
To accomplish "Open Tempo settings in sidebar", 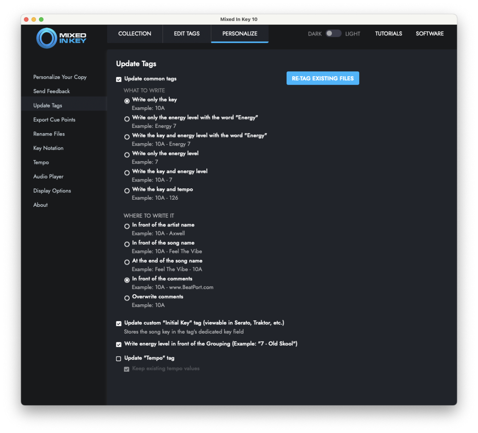I will pos(41,162).
